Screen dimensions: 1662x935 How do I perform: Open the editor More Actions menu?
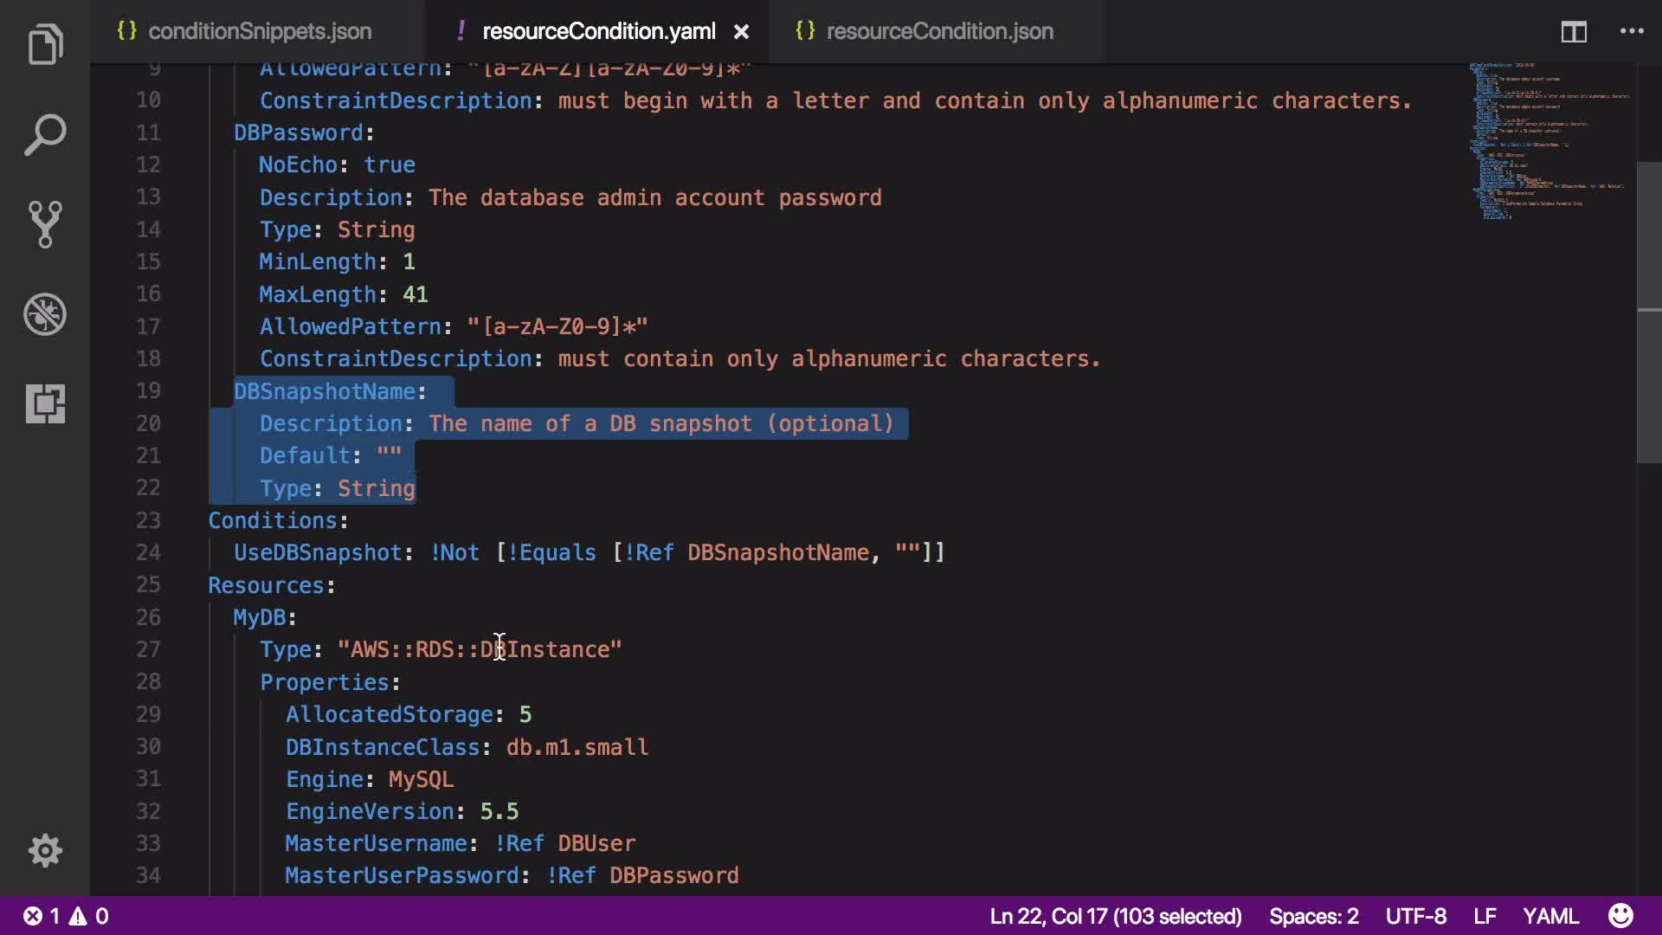point(1632,32)
